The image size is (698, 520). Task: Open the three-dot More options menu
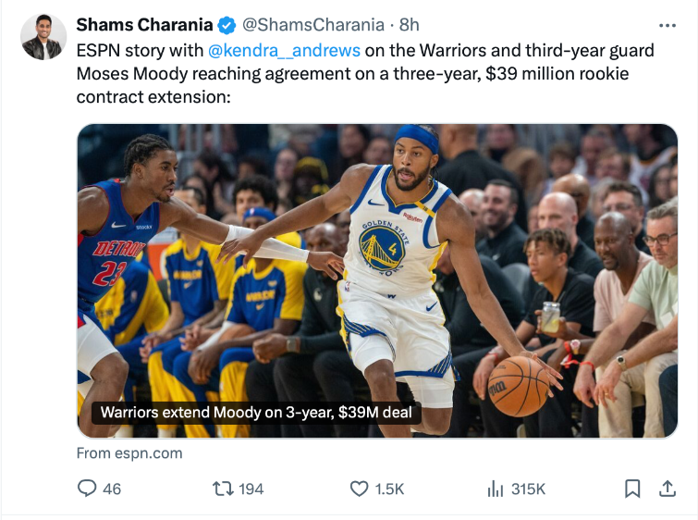click(666, 26)
